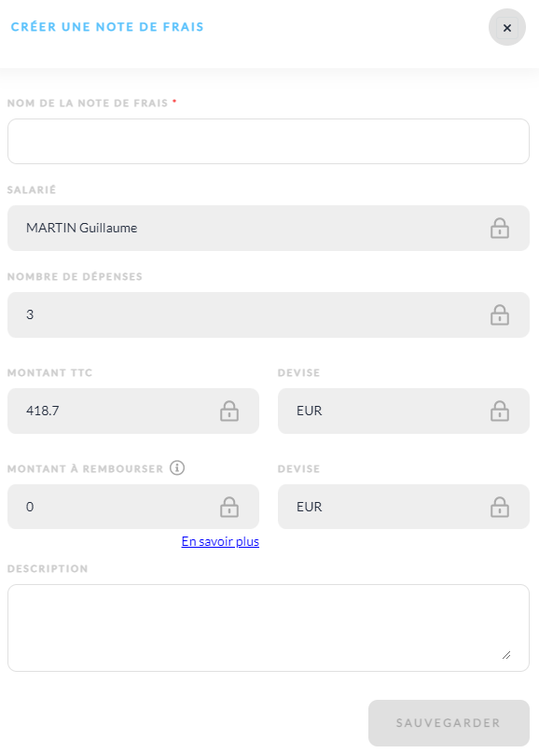Grab the Description textarea resize handle
The width and height of the screenshot is (539, 753).
coord(505,655)
